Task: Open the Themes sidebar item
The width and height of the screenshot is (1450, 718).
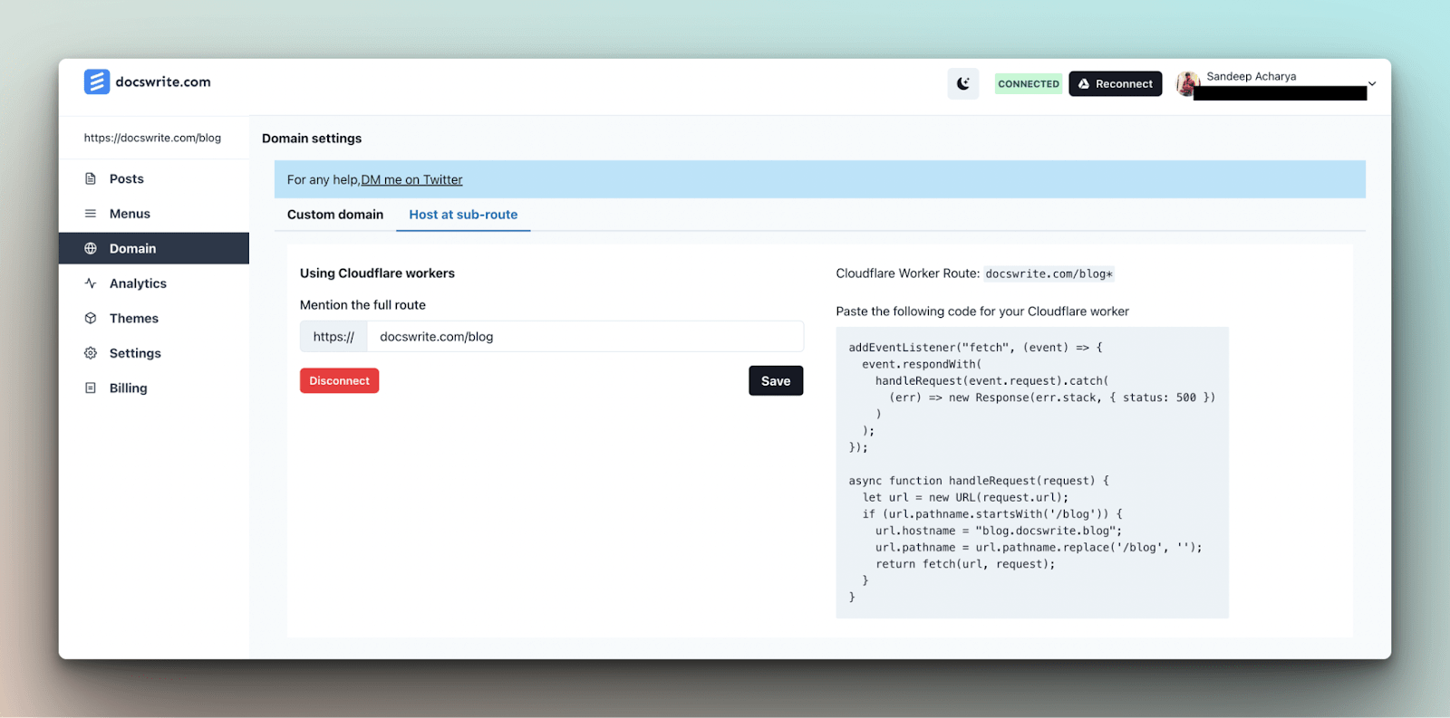Action: [x=154, y=318]
